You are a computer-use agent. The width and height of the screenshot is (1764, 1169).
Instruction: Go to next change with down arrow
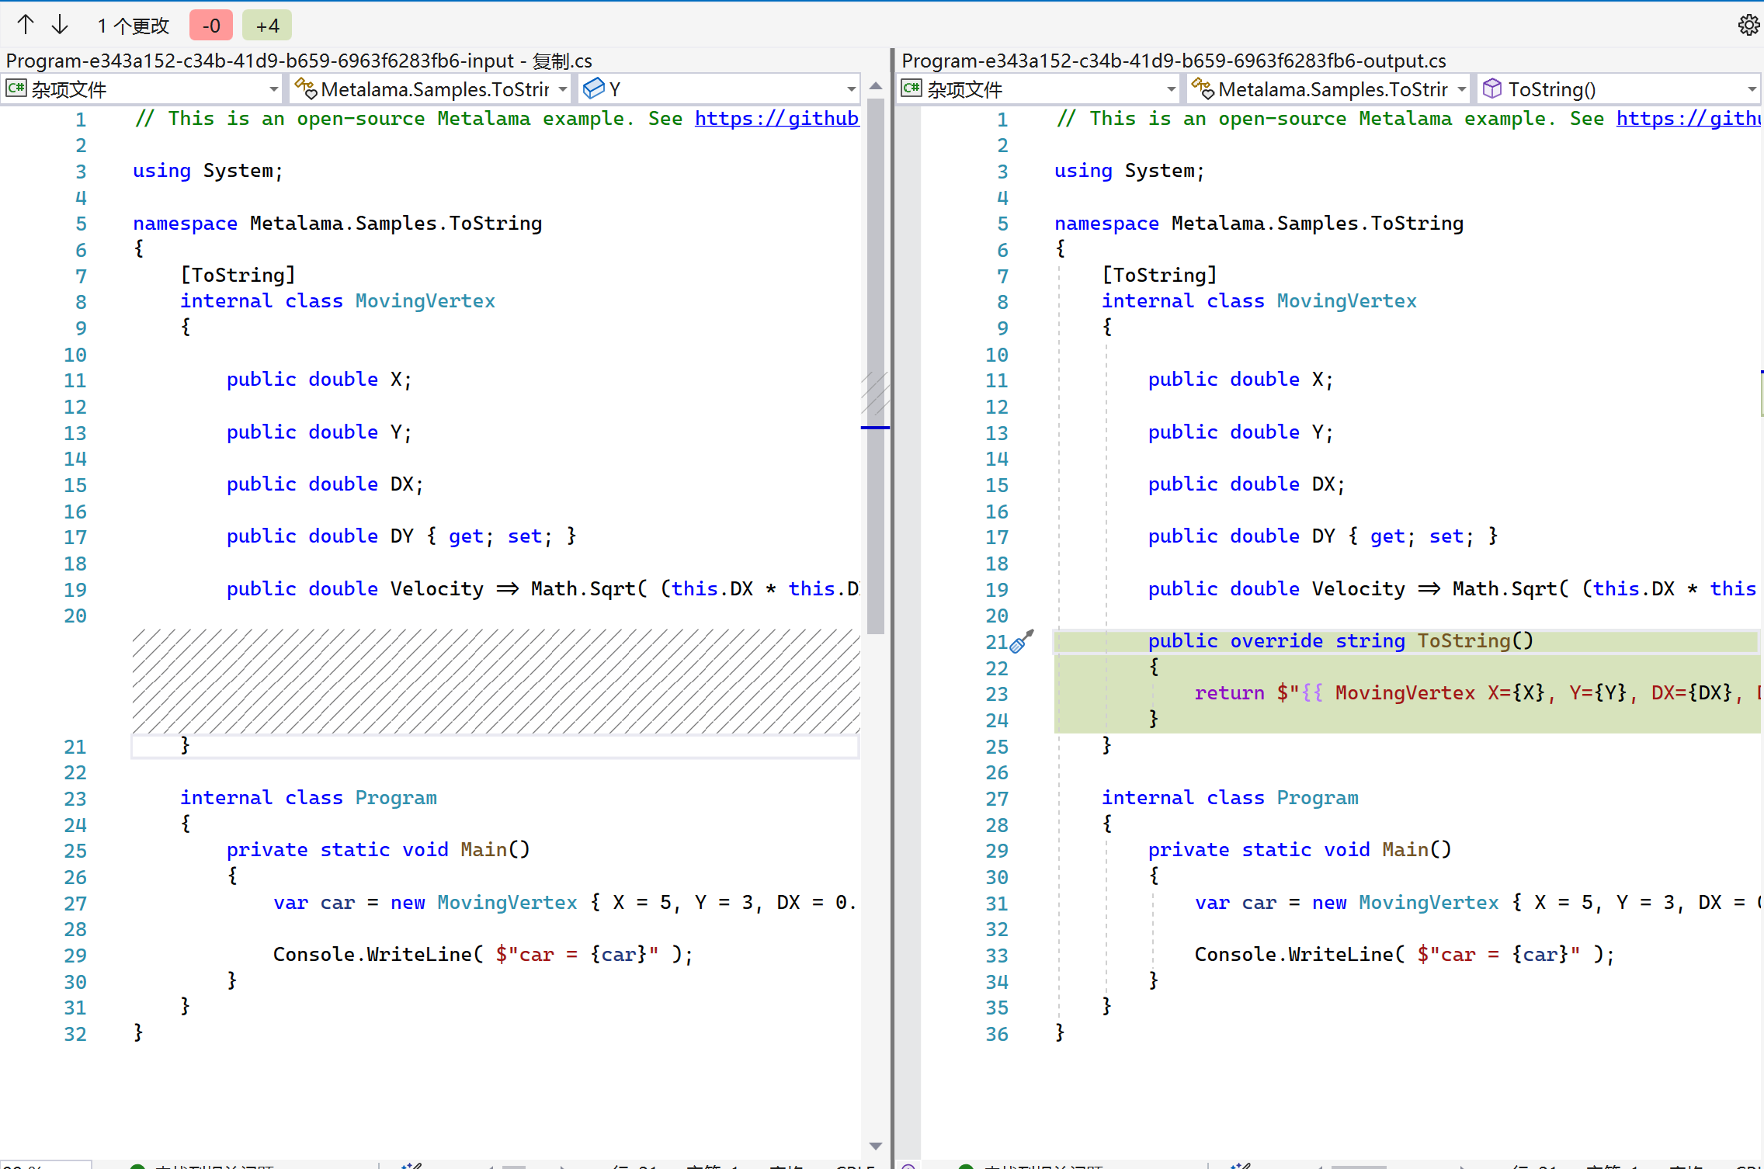point(60,25)
